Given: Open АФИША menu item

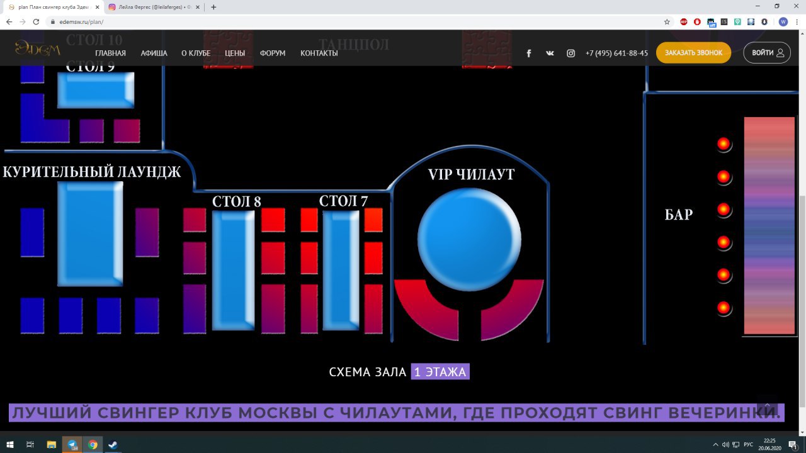Looking at the screenshot, I should (x=154, y=53).
